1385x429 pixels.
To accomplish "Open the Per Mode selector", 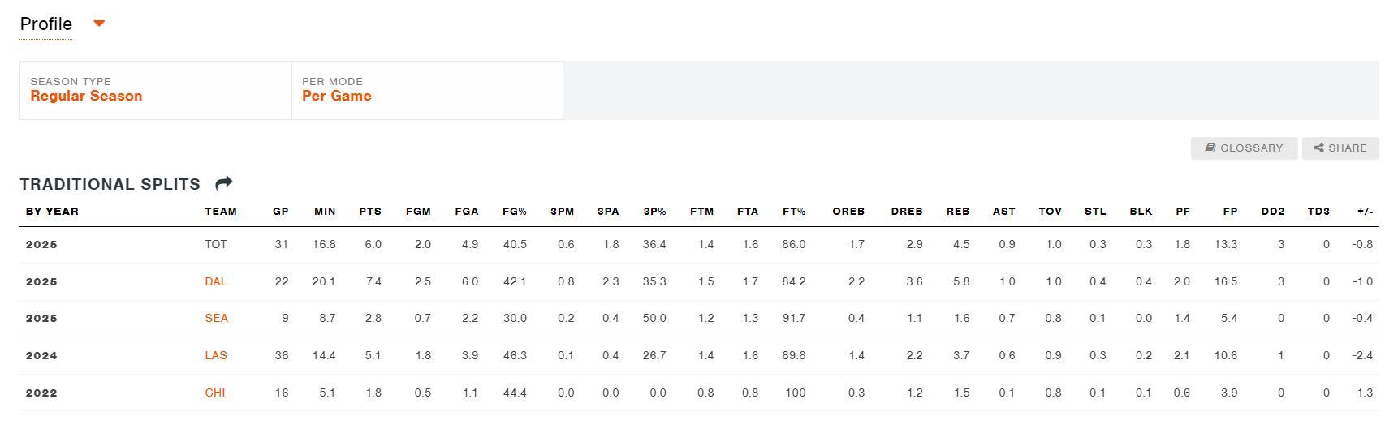I will pos(427,90).
